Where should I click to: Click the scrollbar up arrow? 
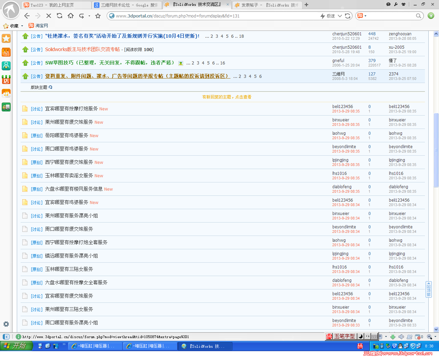click(x=436, y=34)
